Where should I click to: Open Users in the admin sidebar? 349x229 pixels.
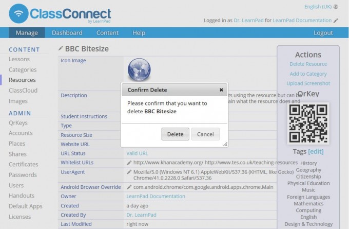16,185
